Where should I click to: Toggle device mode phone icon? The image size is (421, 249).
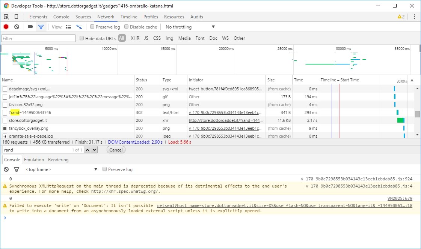pyautogui.click(x=17, y=16)
